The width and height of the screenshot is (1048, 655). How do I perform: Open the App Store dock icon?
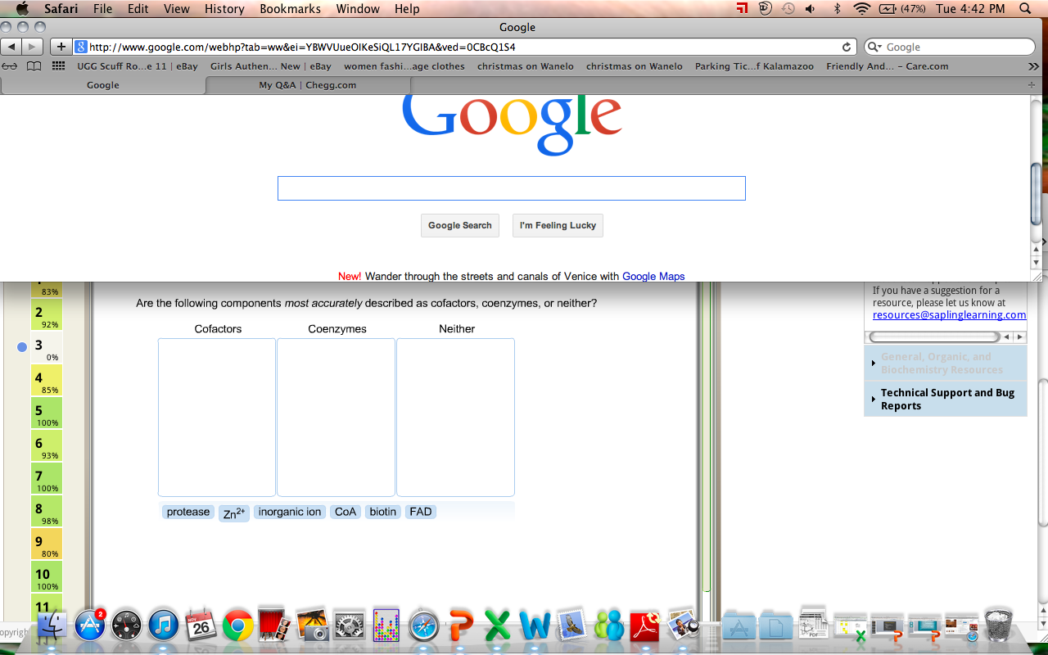click(x=90, y=626)
